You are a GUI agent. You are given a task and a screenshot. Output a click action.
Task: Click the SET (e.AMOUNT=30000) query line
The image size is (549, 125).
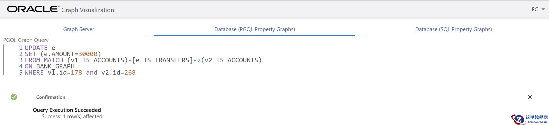pos(63,54)
